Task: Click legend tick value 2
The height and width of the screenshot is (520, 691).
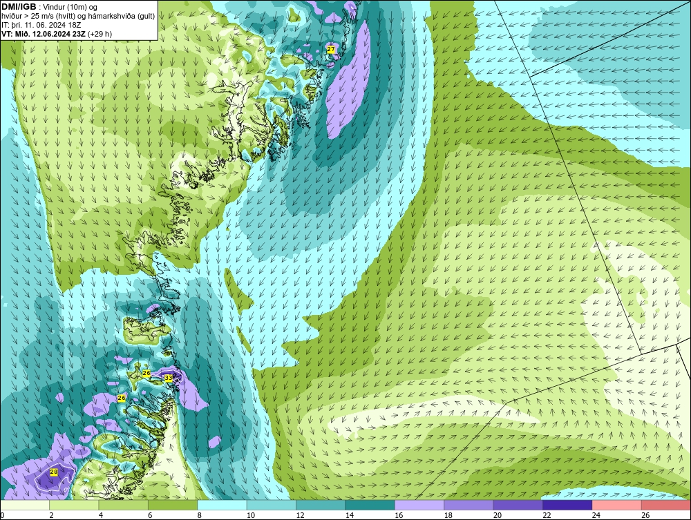Action: pos(52,515)
